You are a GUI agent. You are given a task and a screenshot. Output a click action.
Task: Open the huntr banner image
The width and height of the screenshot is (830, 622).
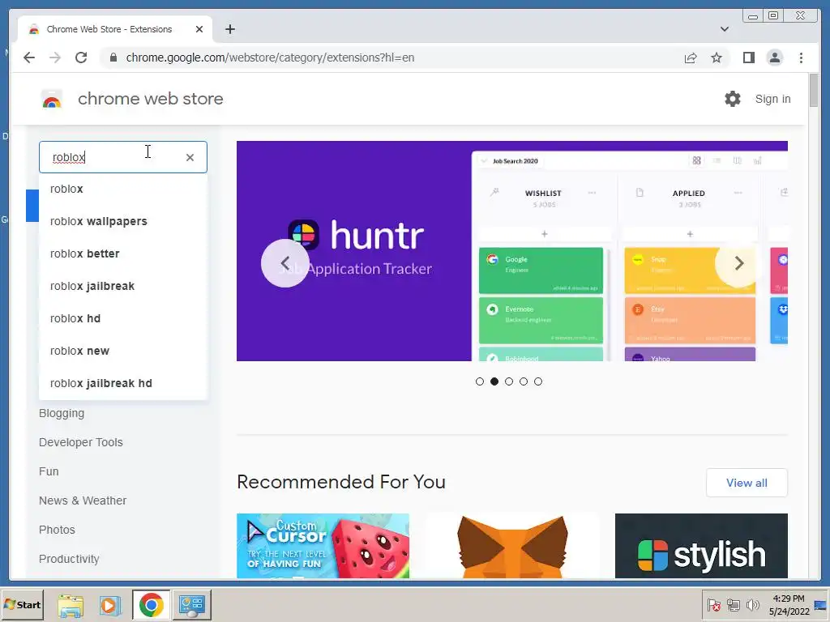pos(512,251)
